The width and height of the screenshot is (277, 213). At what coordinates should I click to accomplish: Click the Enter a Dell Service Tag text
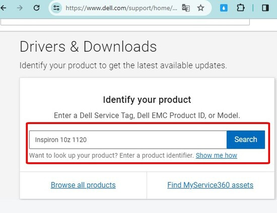coord(147,116)
